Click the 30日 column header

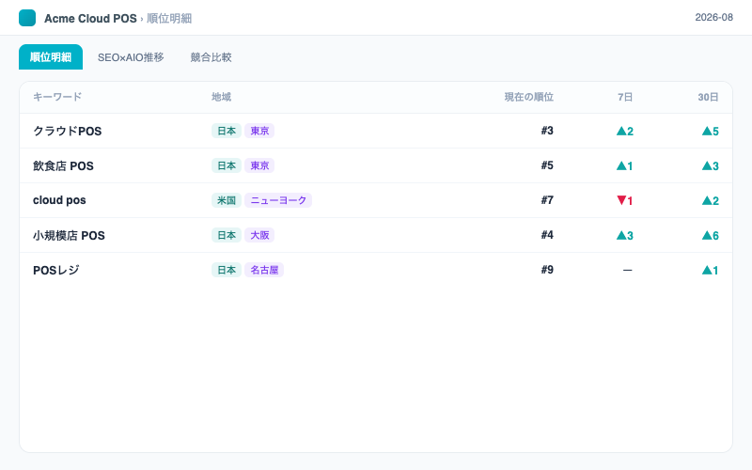click(708, 97)
